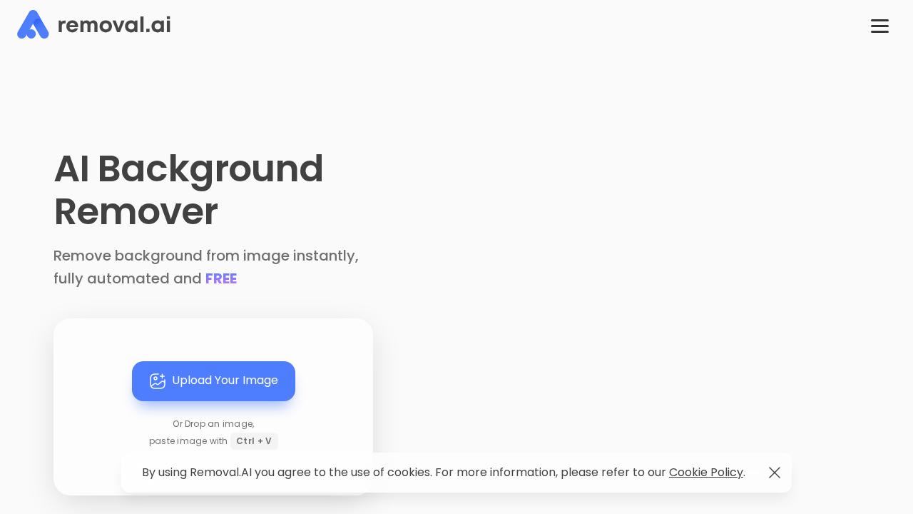Click the purple FREE label

221,278
